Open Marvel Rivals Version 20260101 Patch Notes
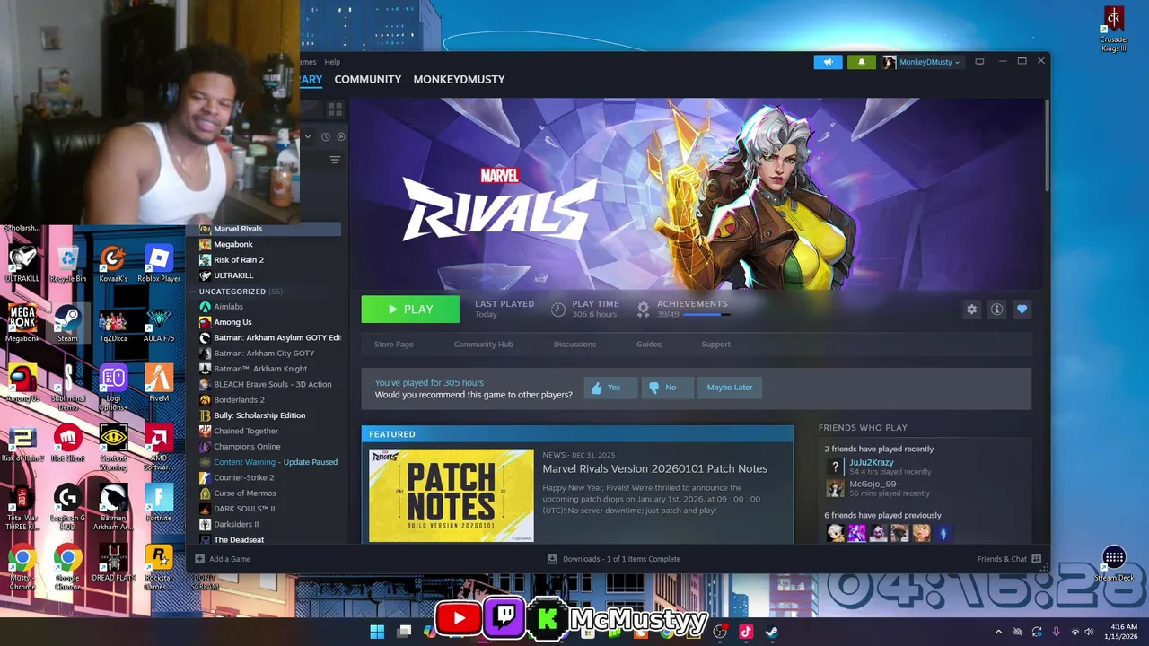Viewport: 1149px width, 646px height. click(654, 468)
